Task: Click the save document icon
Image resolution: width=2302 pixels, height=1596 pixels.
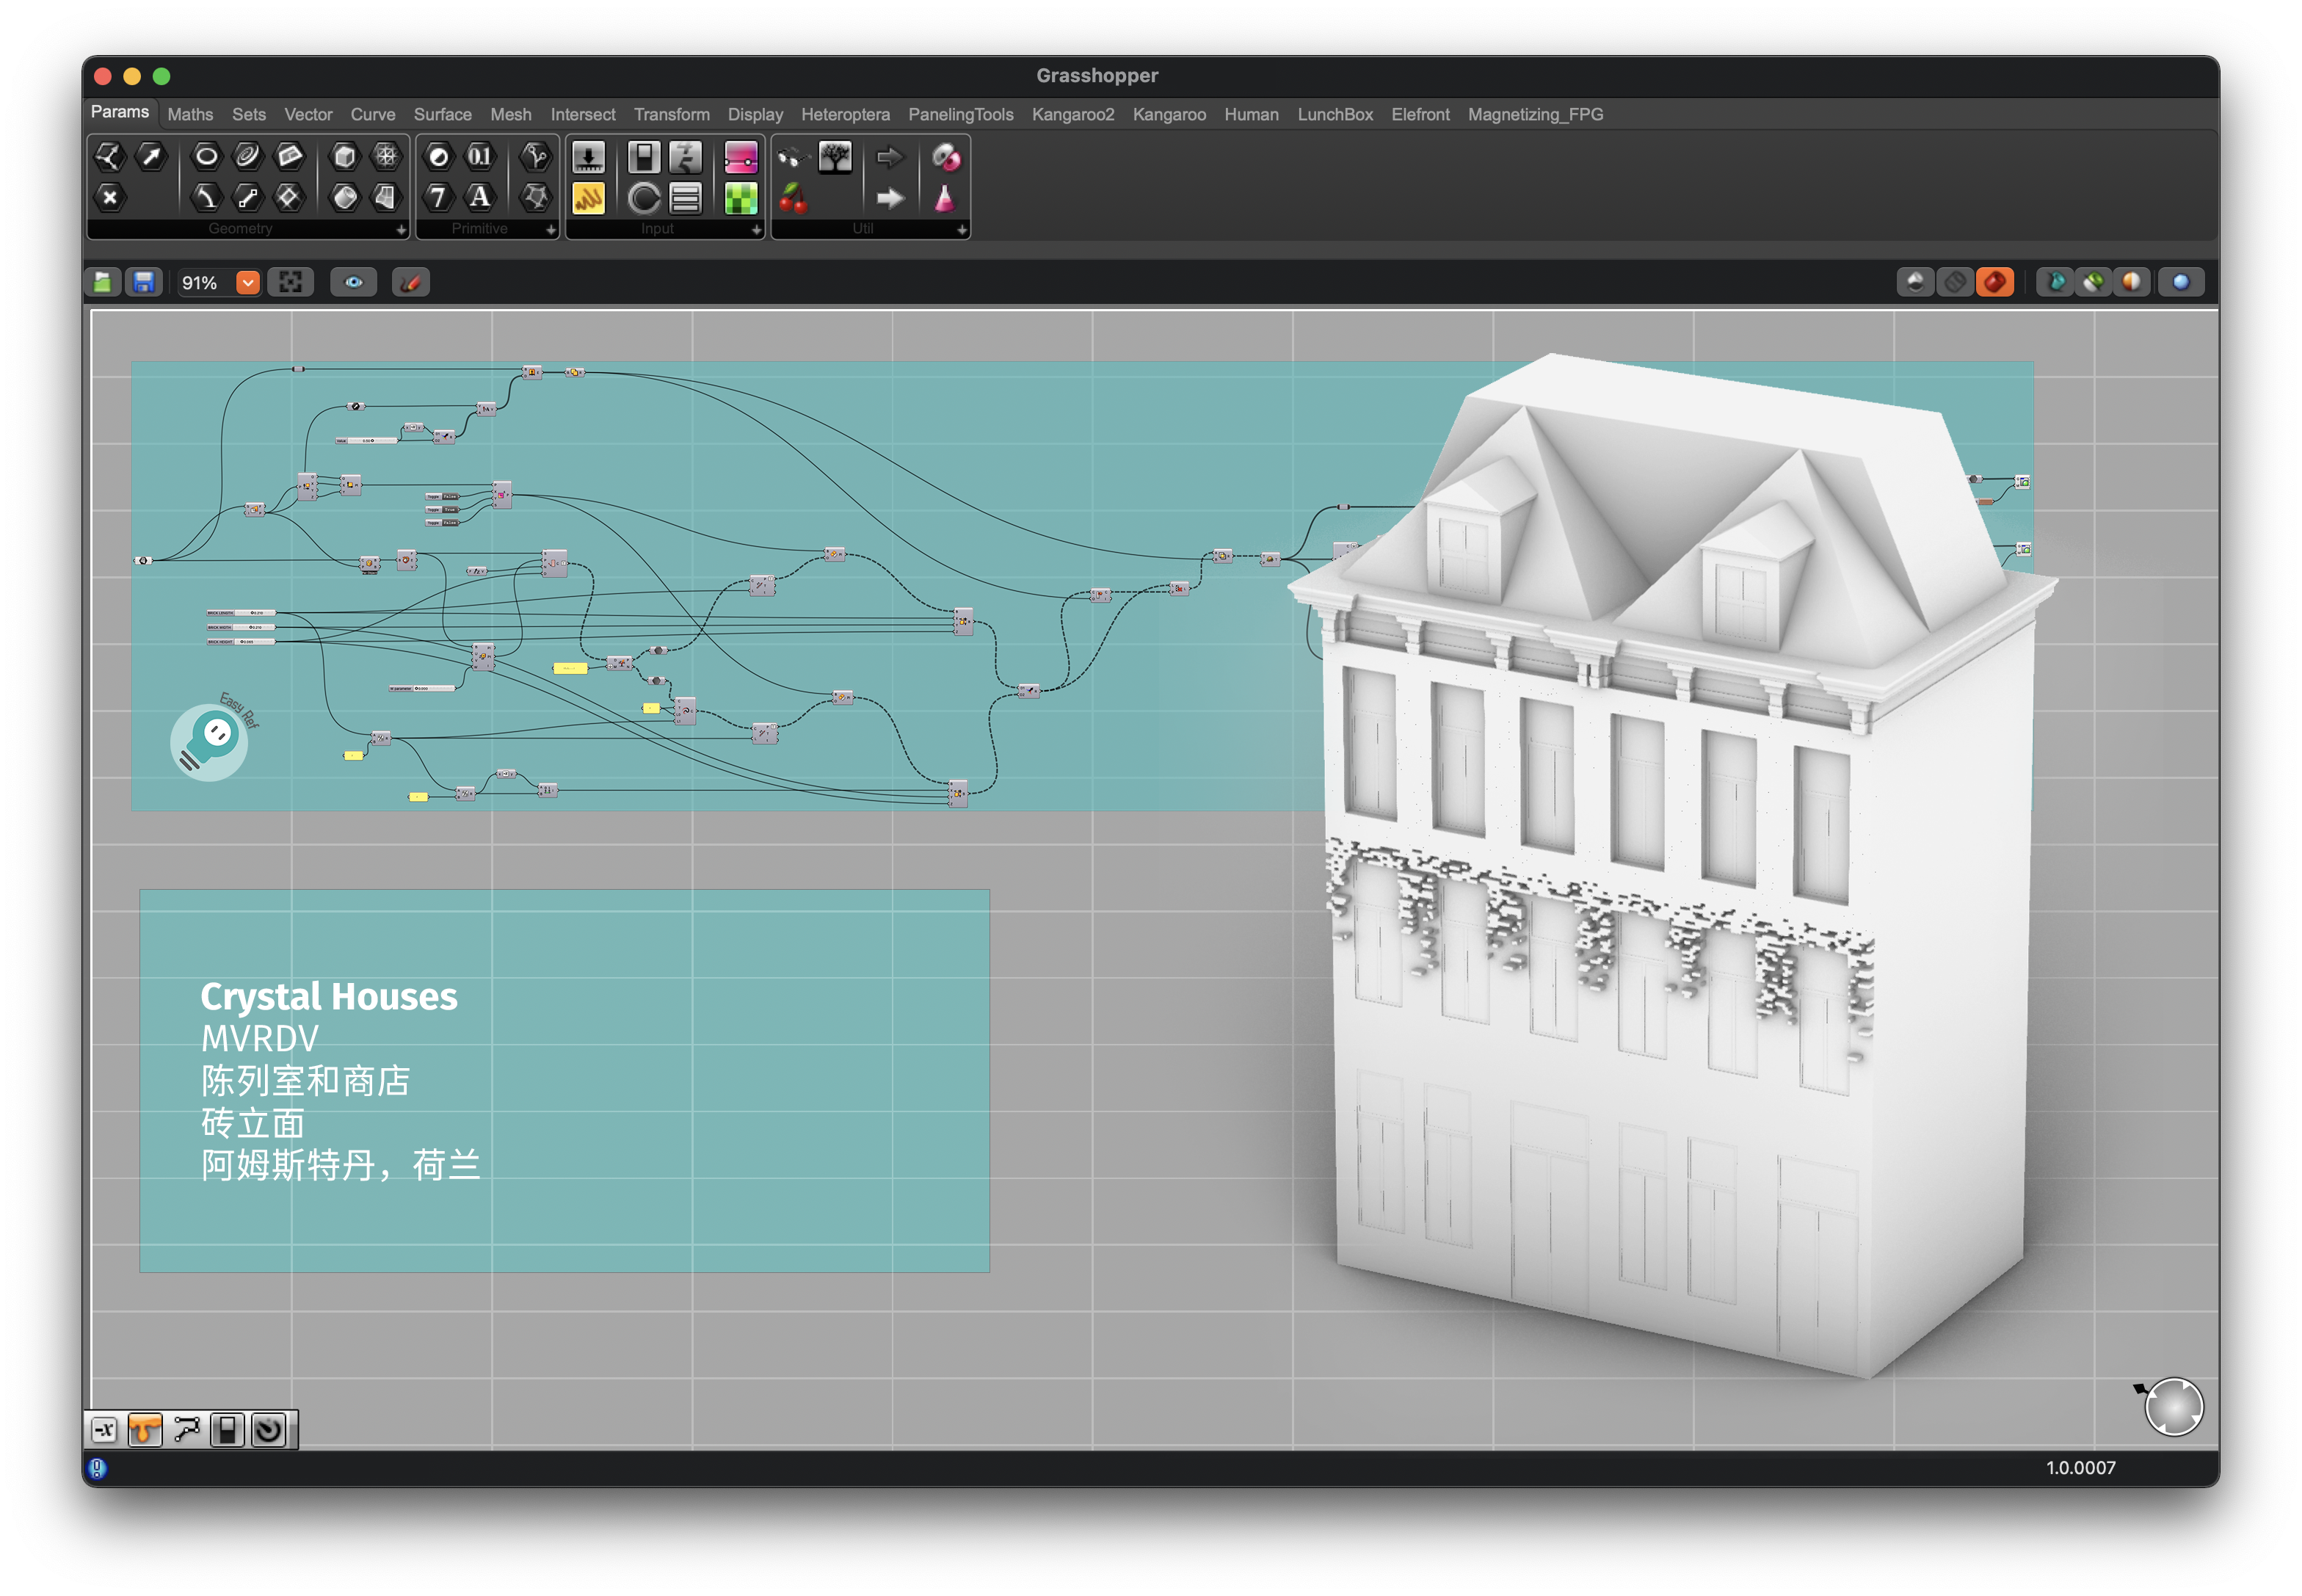Action: [144, 283]
